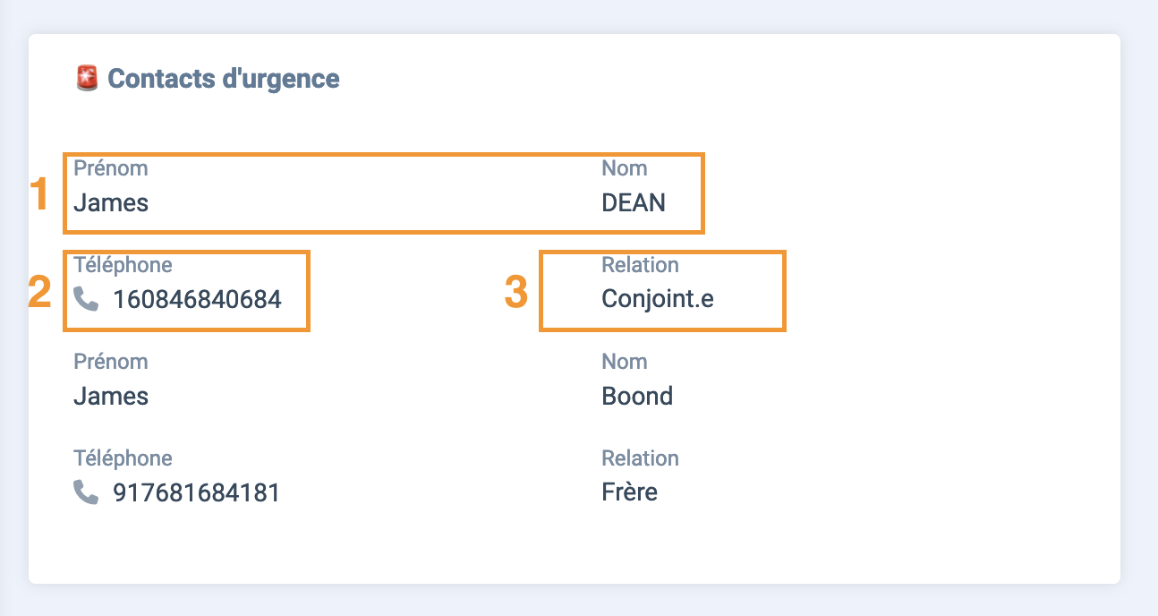Select the relation value Frère

click(x=630, y=492)
